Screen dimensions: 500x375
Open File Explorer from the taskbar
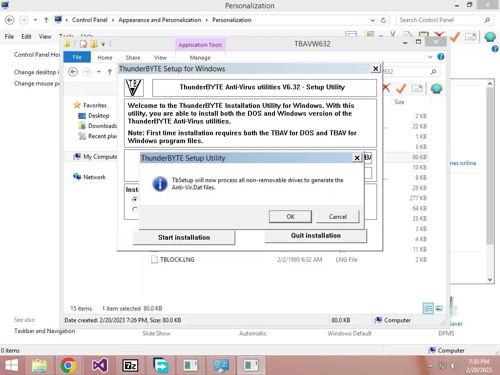pos(39,365)
